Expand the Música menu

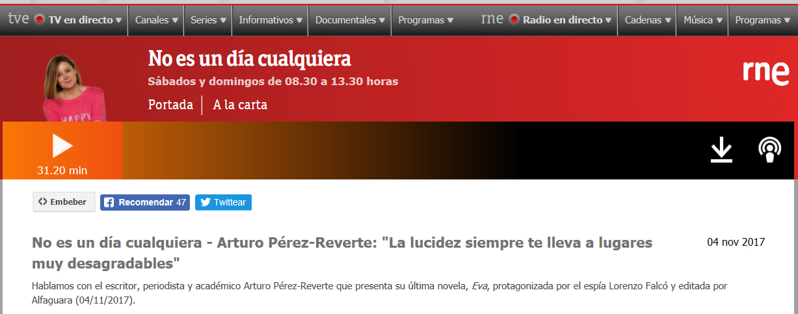click(x=702, y=20)
